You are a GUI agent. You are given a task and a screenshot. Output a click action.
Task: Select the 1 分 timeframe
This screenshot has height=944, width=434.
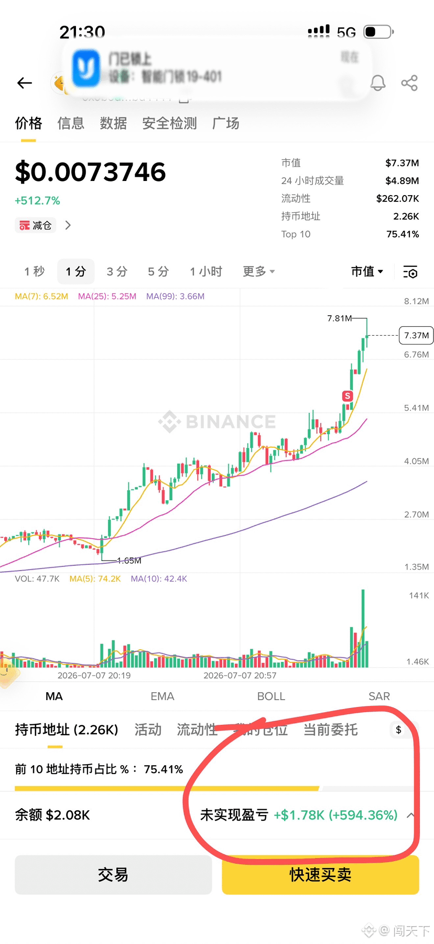[x=75, y=272]
